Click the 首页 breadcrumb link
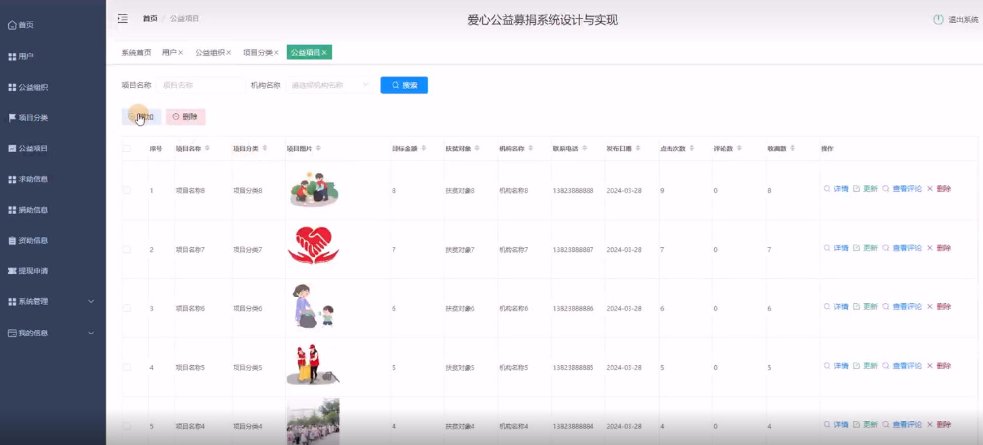The height and width of the screenshot is (445, 983). point(150,19)
